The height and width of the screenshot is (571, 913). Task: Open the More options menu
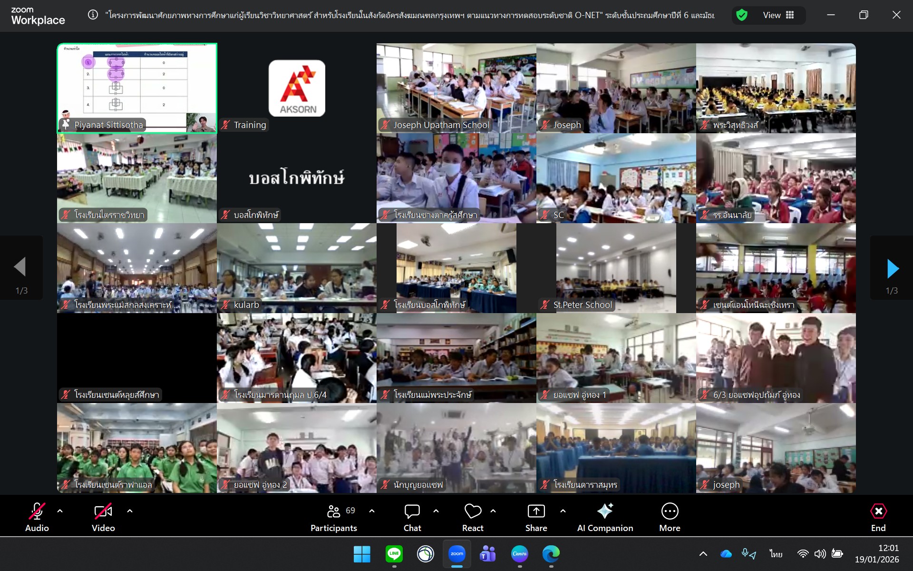[670, 517]
